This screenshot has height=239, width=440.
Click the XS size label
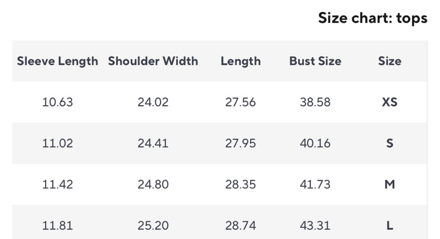click(x=389, y=102)
